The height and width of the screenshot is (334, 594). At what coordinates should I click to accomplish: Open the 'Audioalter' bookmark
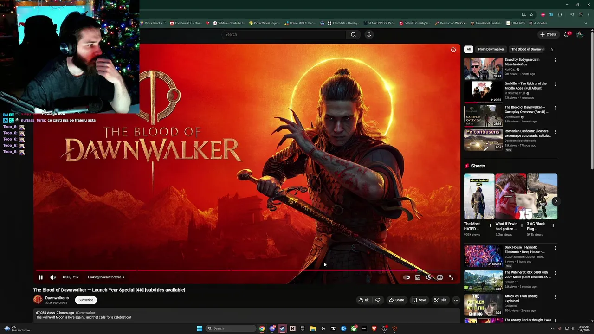pyautogui.click(x=538, y=23)
